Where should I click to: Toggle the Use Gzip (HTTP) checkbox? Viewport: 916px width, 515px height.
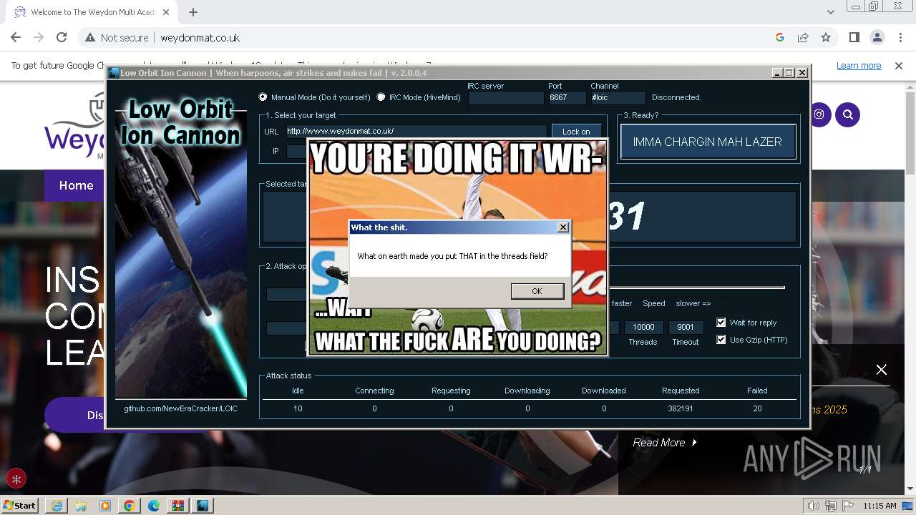tap(721, 340)
